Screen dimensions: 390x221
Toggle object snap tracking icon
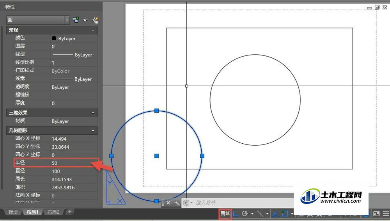[x=275, y=214]
